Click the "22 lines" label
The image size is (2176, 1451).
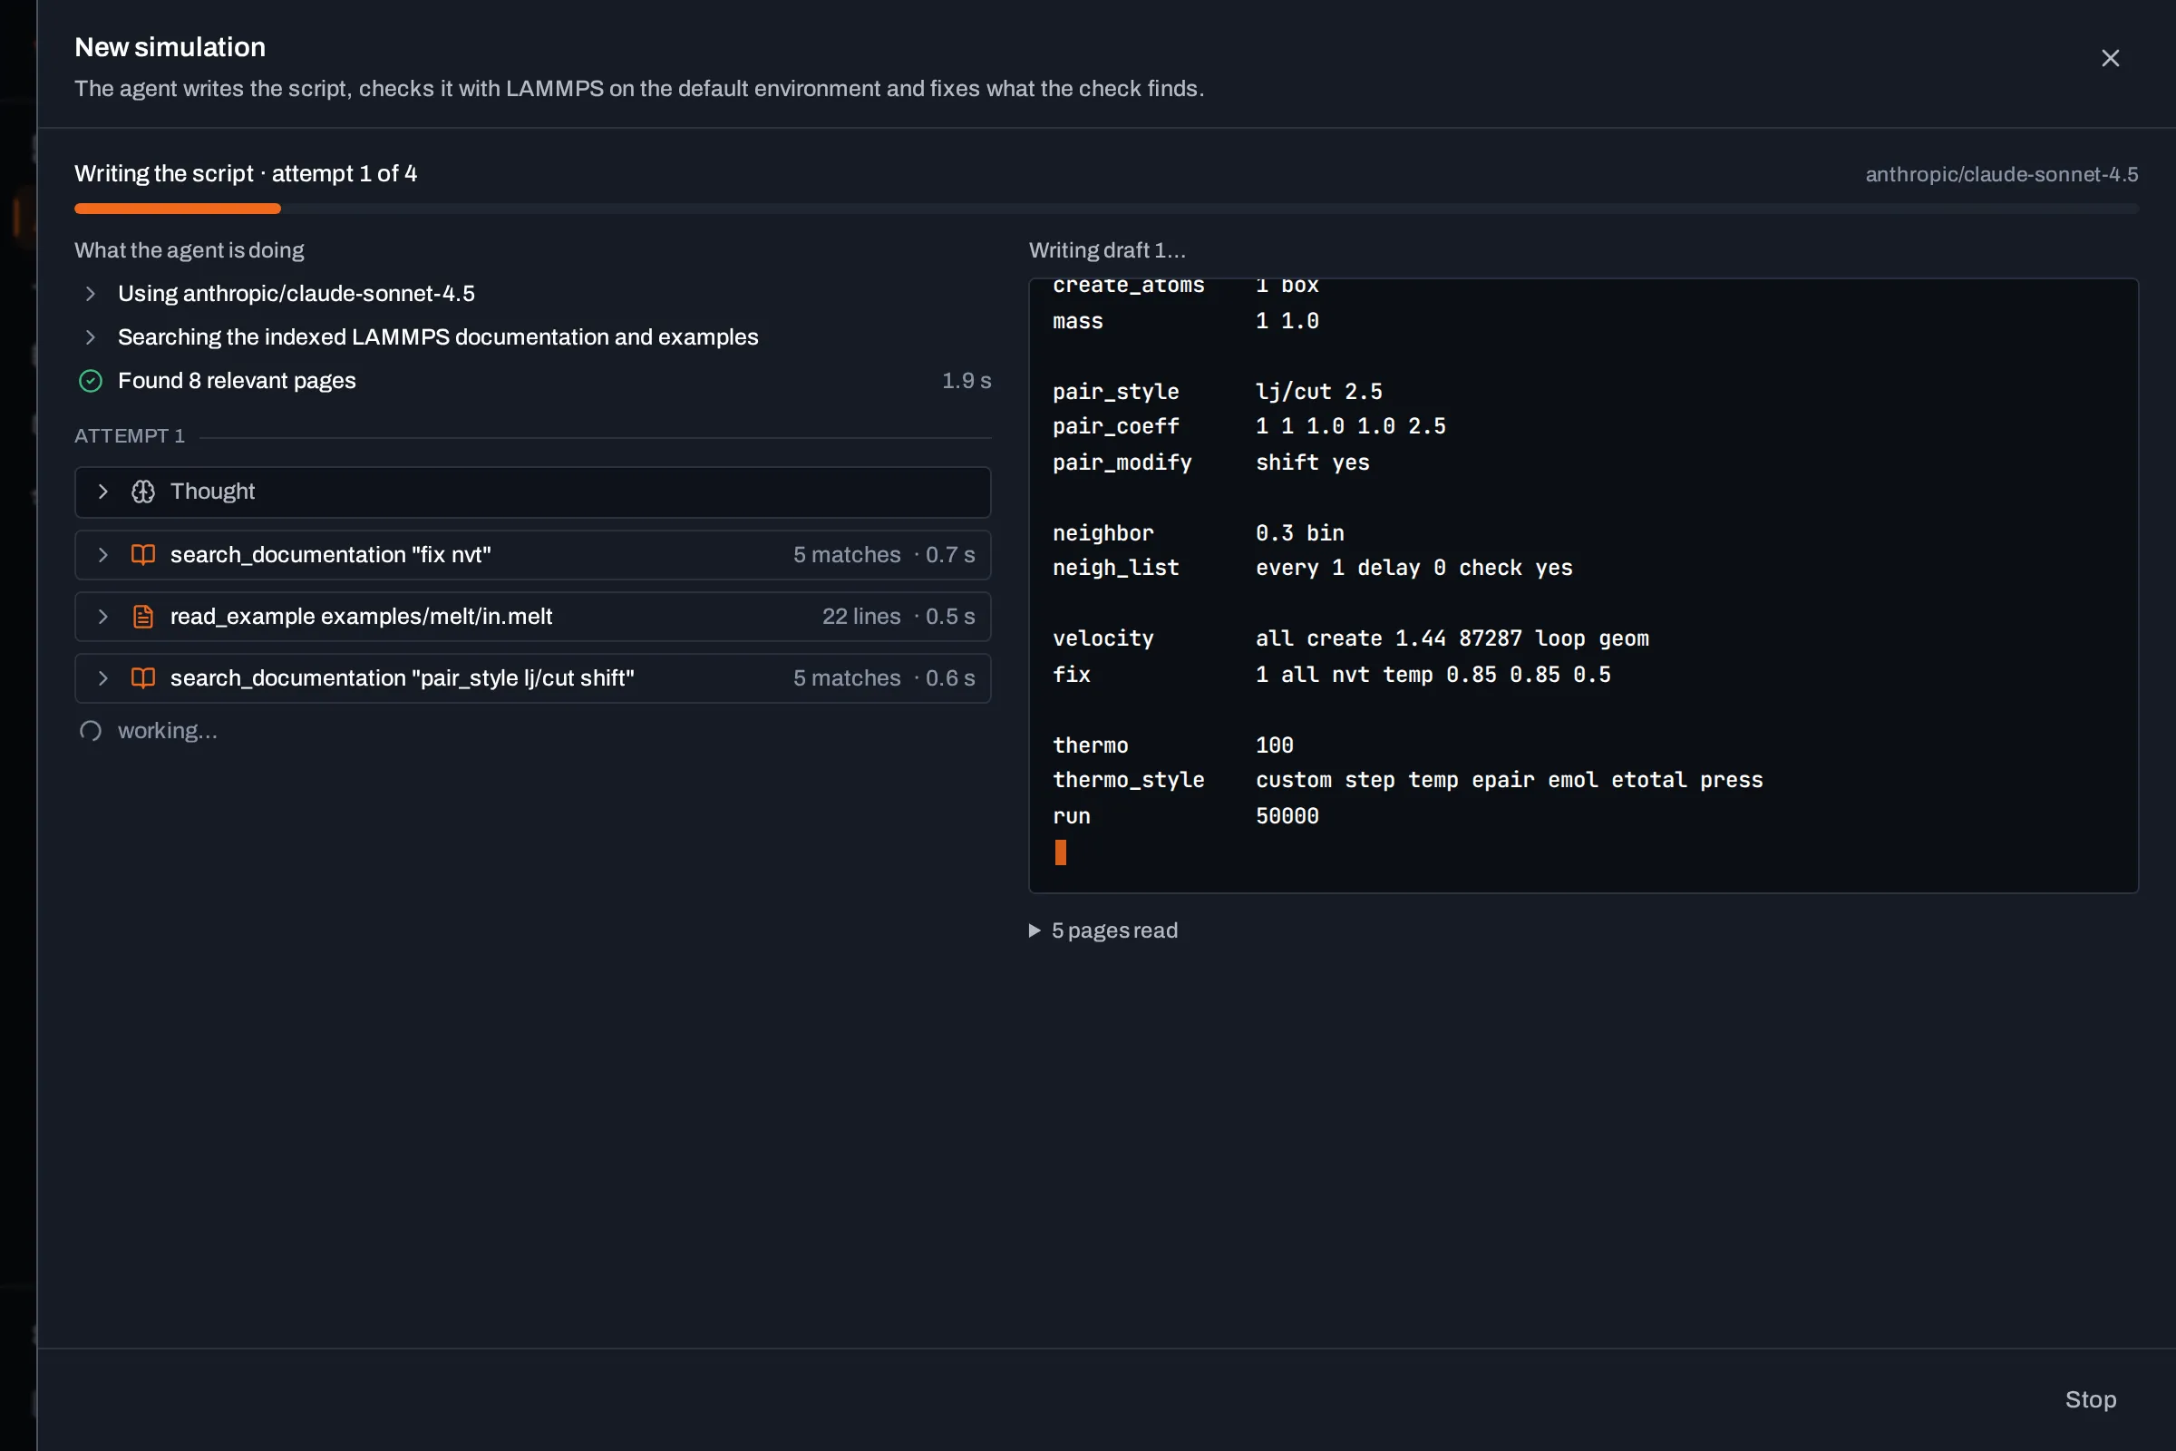click(861, 617)
